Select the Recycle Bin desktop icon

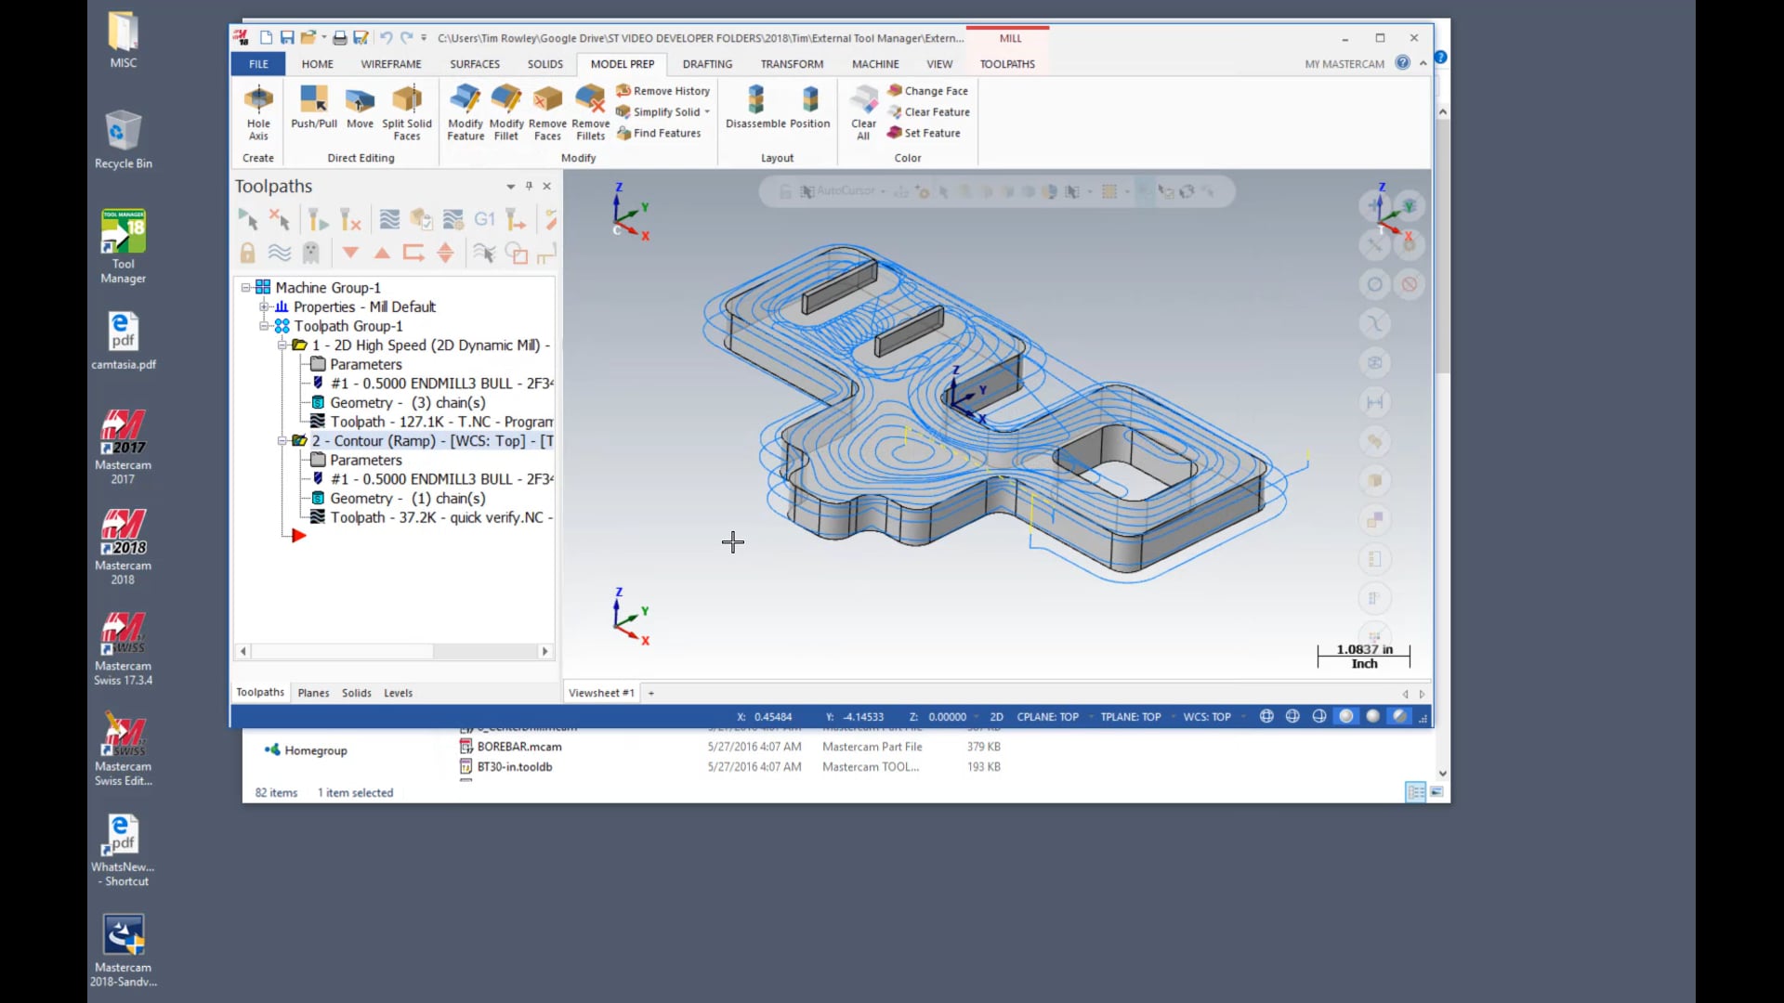pos(123,139)
